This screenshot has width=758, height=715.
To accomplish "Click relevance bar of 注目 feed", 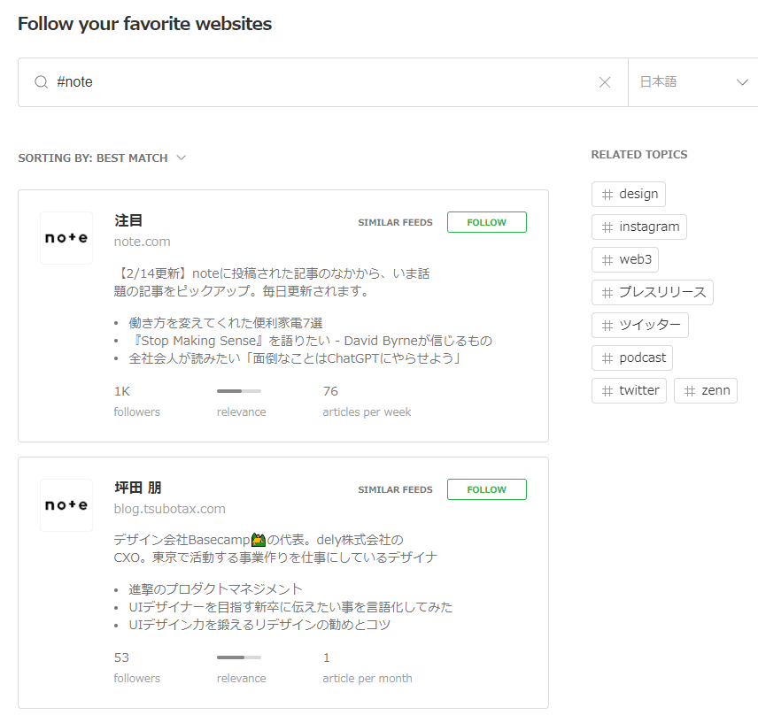I will coord(239,391).
